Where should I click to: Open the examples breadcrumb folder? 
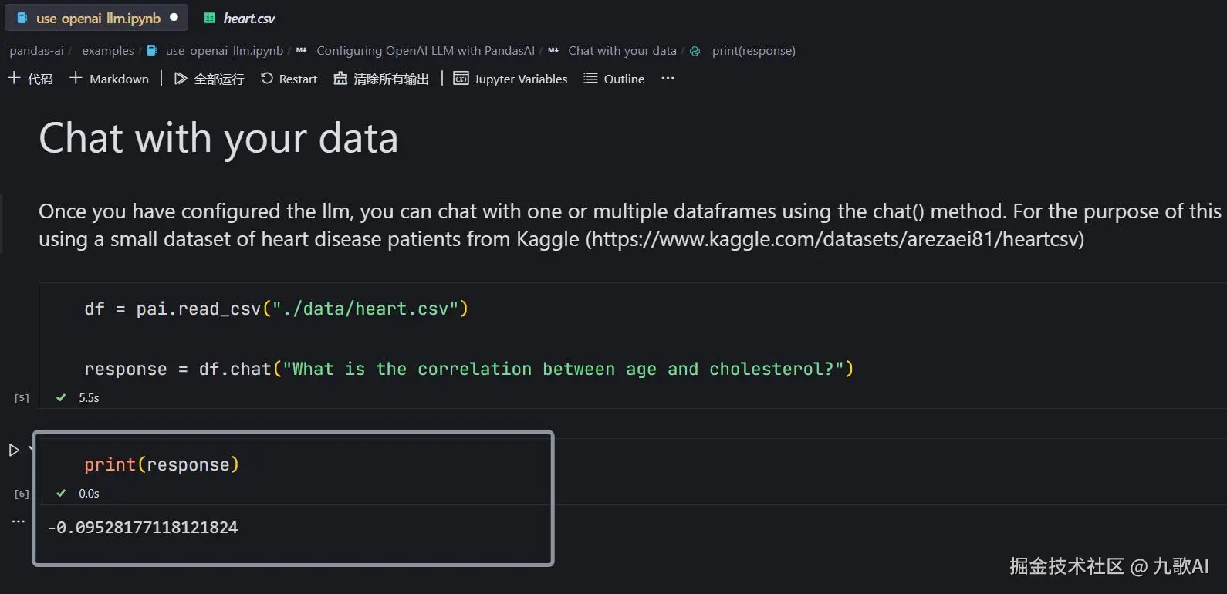[x=108, y=51]
